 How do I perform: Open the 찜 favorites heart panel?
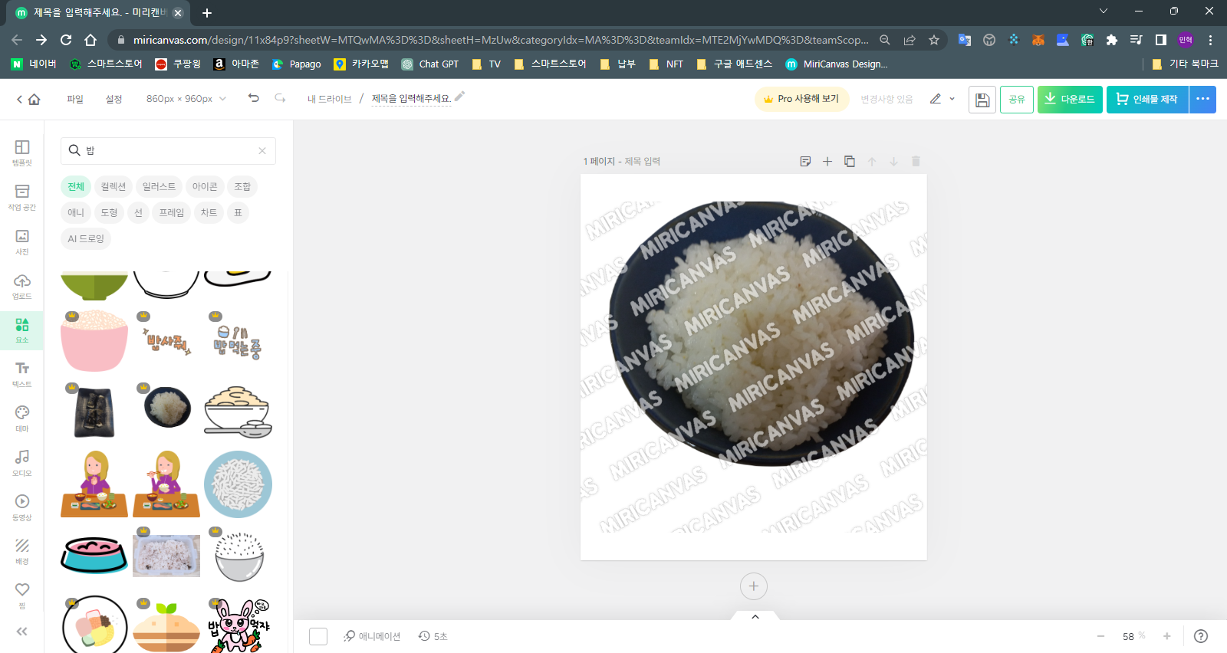(22, 595)
